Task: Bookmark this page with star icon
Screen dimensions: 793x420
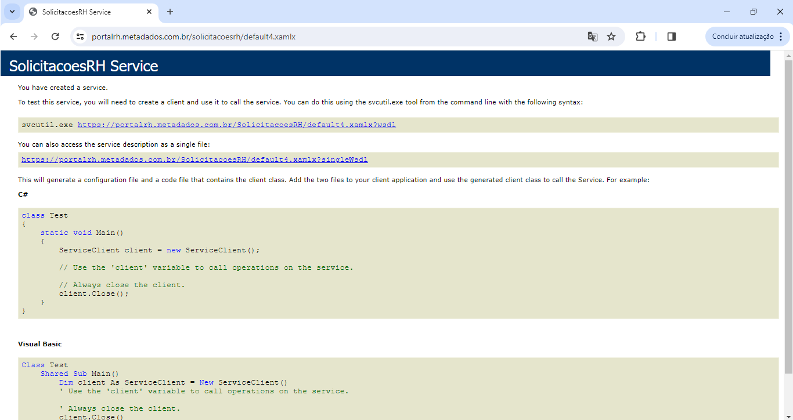Action: tap(611, 37)
